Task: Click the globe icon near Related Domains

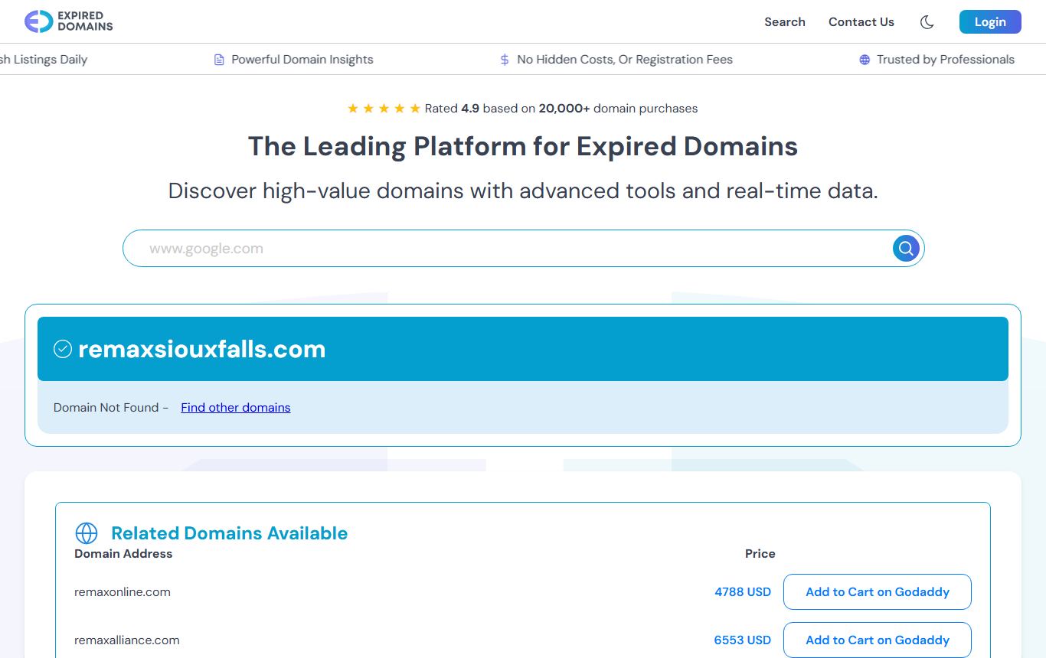Action: [87, 533]
